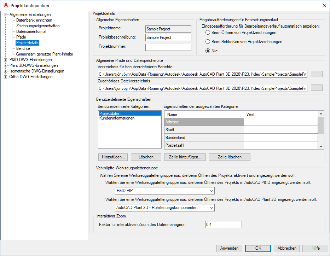
Task: Confirm with the OK button
Action: pos(258,249)
